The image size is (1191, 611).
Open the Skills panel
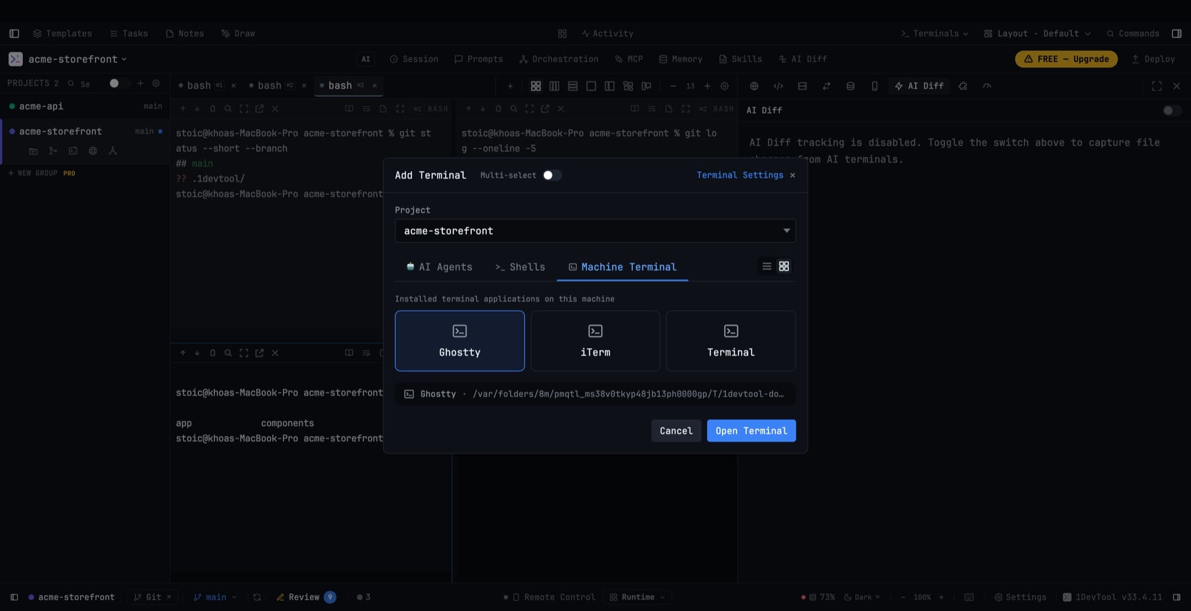click(x=740, y=59)
